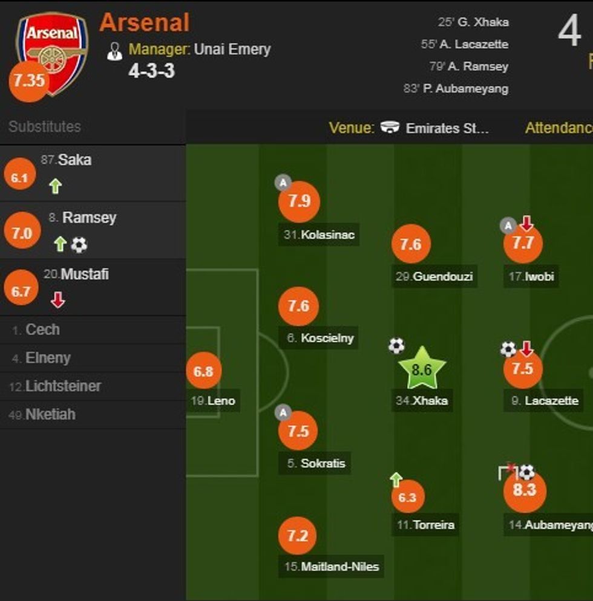Click the A. Lacazette 55' goal entry

465,44
